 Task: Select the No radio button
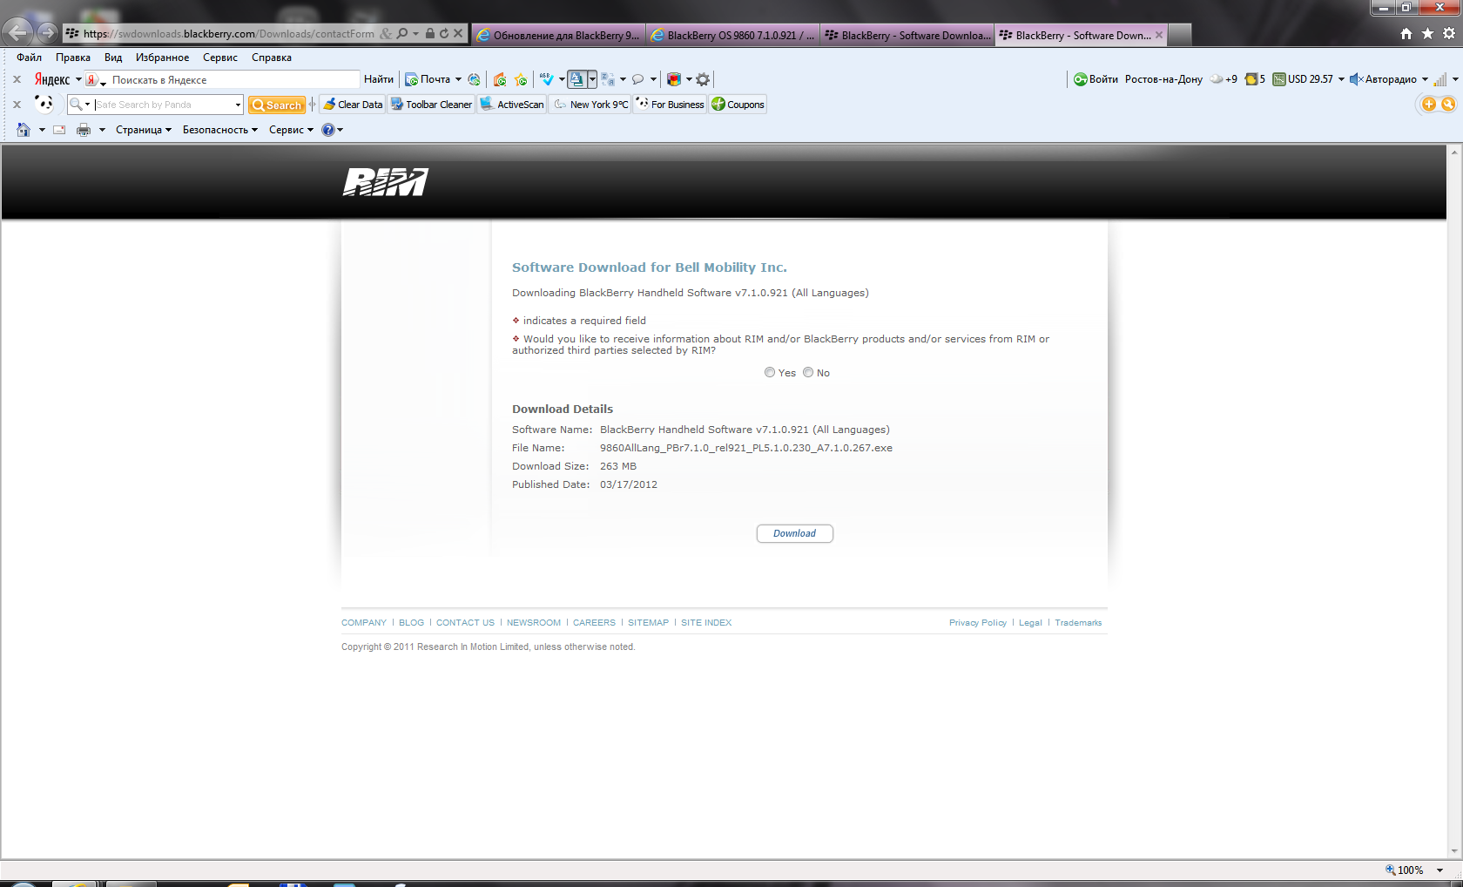[808, 373]
